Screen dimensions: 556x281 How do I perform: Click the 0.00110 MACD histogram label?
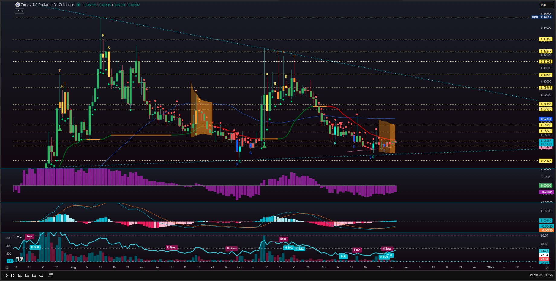point(546,221)
